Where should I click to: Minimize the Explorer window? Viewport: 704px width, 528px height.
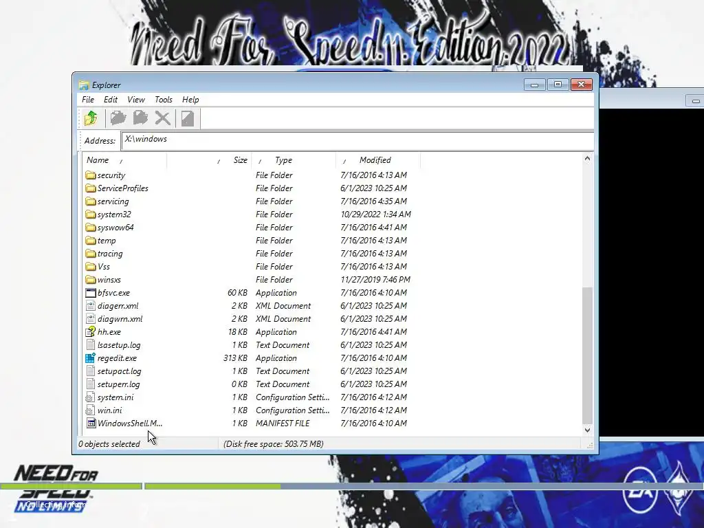click(534, 85)
